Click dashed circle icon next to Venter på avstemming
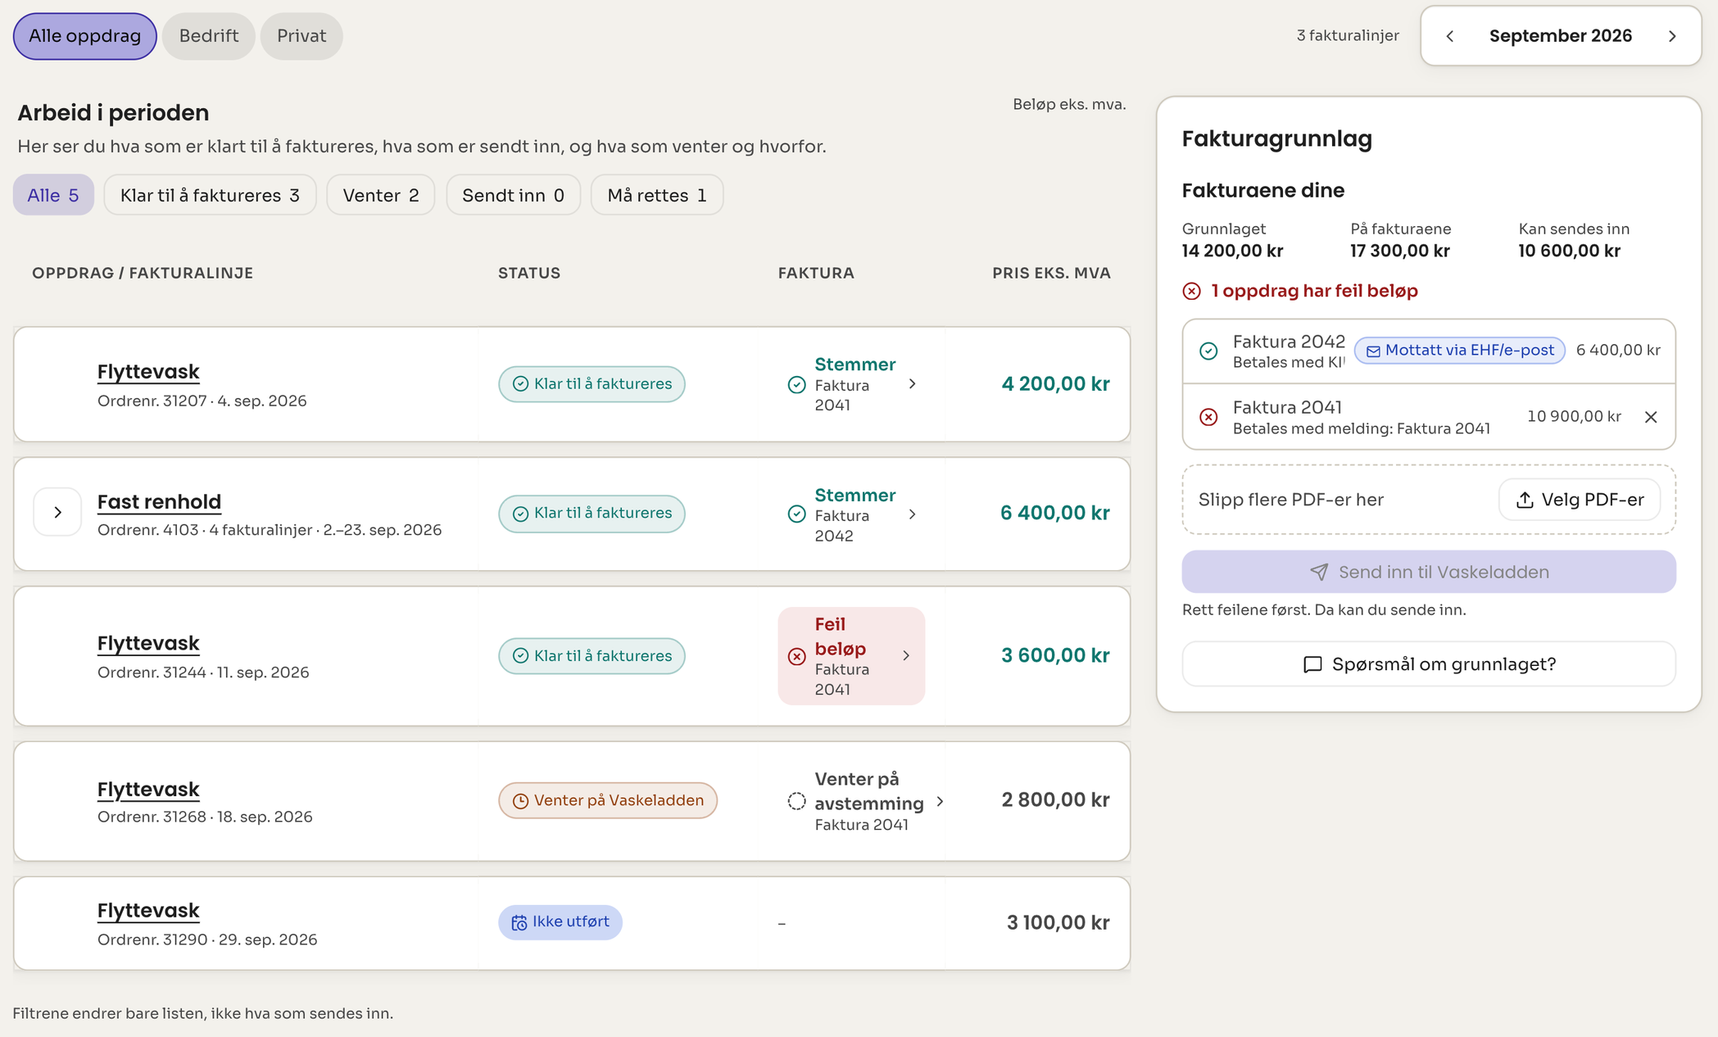Screen dimensions: 1718x1037 click(796, 801)
